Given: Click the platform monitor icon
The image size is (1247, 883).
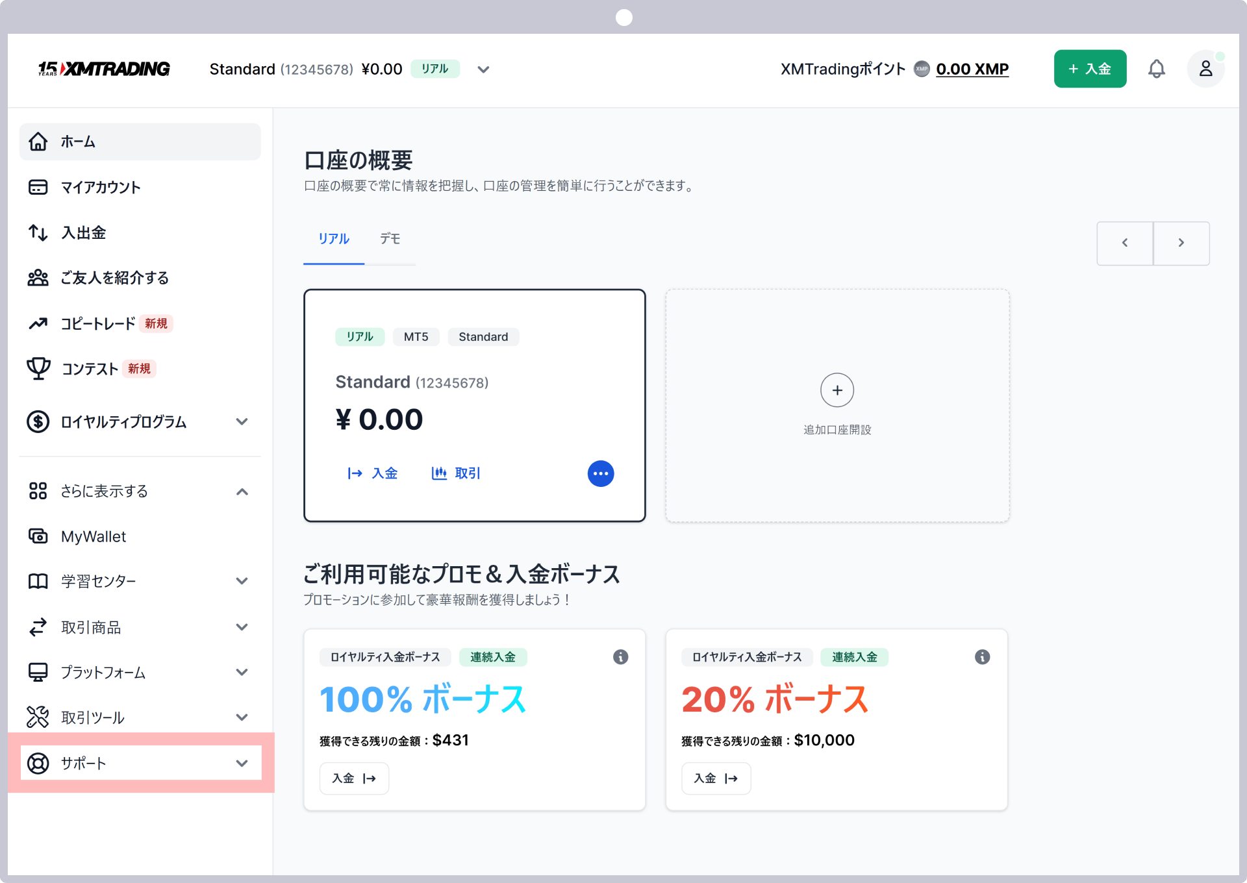Looking at the screenshot, I should click(x=38, y=672).
